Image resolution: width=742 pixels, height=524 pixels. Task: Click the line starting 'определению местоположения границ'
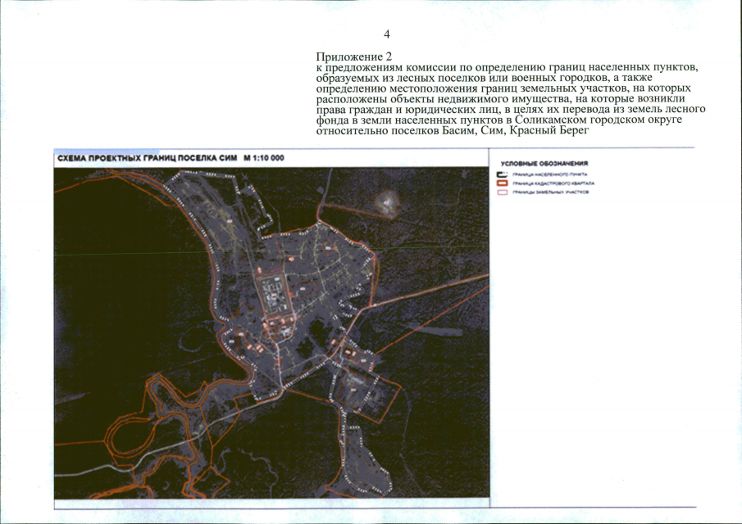click(x=503, y=88)
